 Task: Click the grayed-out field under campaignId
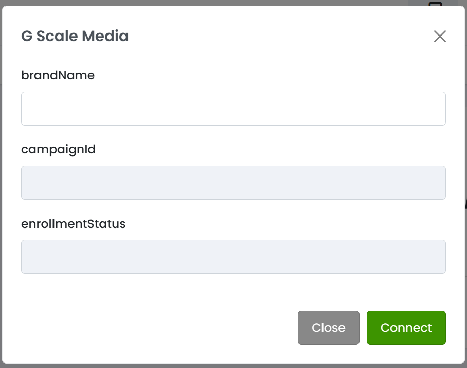233,183
